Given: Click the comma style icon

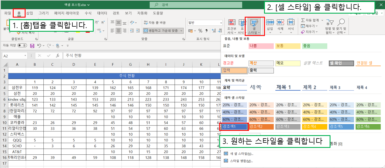Looking at the screenshot, I should pyautogui.click(x=207, y=31).
